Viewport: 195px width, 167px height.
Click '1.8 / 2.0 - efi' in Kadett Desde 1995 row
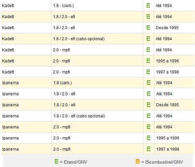coord(64,28)
